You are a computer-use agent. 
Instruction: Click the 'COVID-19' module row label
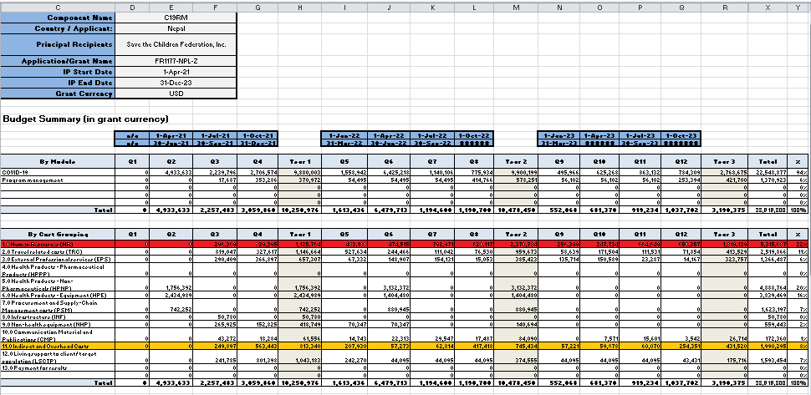pos(57,172)
